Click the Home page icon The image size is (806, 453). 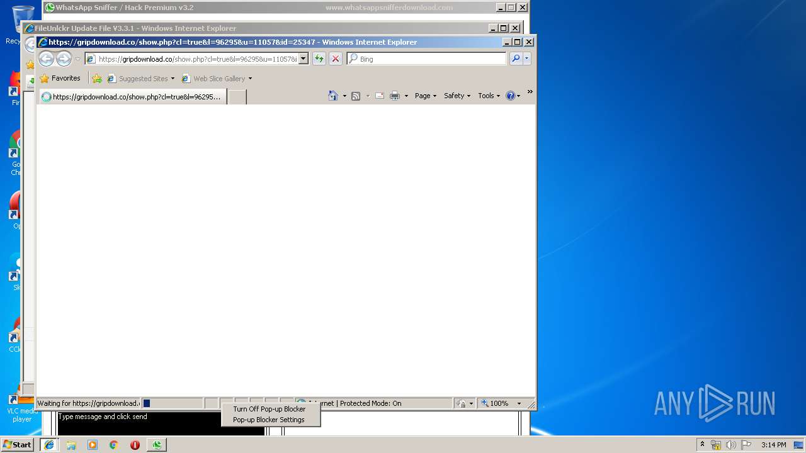point(333,96)
